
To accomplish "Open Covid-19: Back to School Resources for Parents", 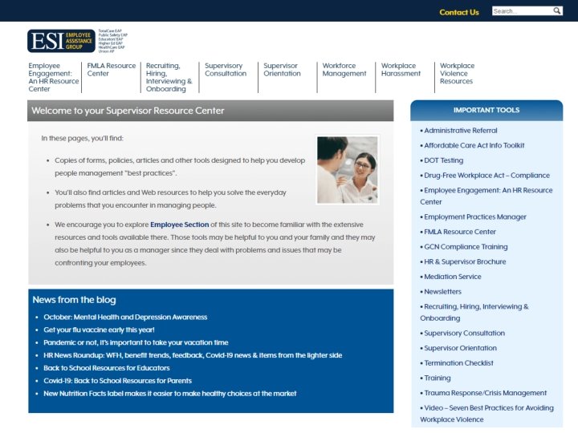I will pyautogui.click(x=117, y=381).
